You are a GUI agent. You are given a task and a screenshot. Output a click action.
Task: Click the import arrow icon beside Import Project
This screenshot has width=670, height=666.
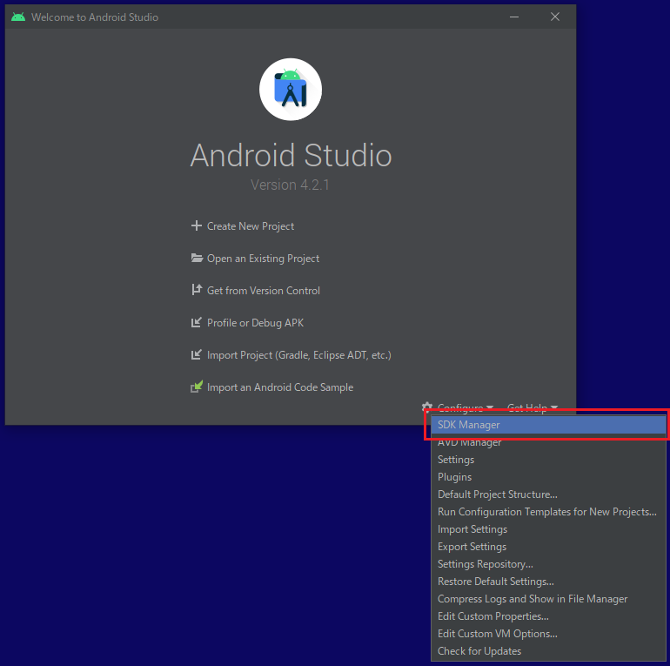pyautogui.click(x=196, y=354)
